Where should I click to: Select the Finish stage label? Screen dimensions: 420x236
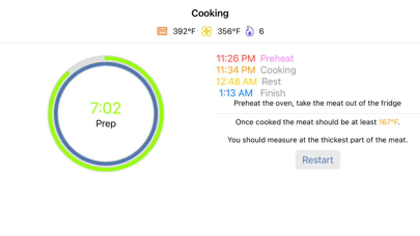pos(273,93)
